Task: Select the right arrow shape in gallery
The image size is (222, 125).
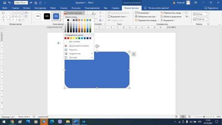Action: pyautogui.click(x=13, y=16)
